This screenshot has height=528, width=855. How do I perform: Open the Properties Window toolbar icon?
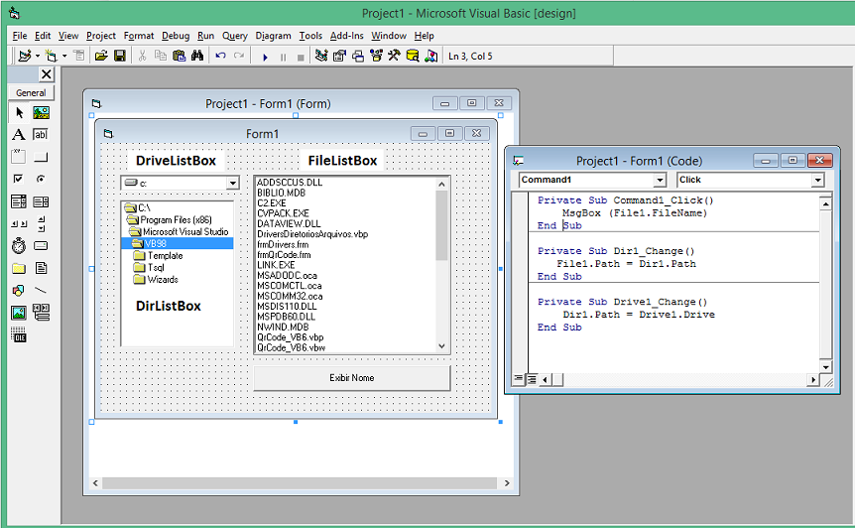tap(339, 56)
